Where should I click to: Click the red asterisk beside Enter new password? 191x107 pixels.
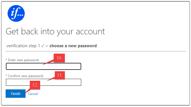[x=6, y=60]
